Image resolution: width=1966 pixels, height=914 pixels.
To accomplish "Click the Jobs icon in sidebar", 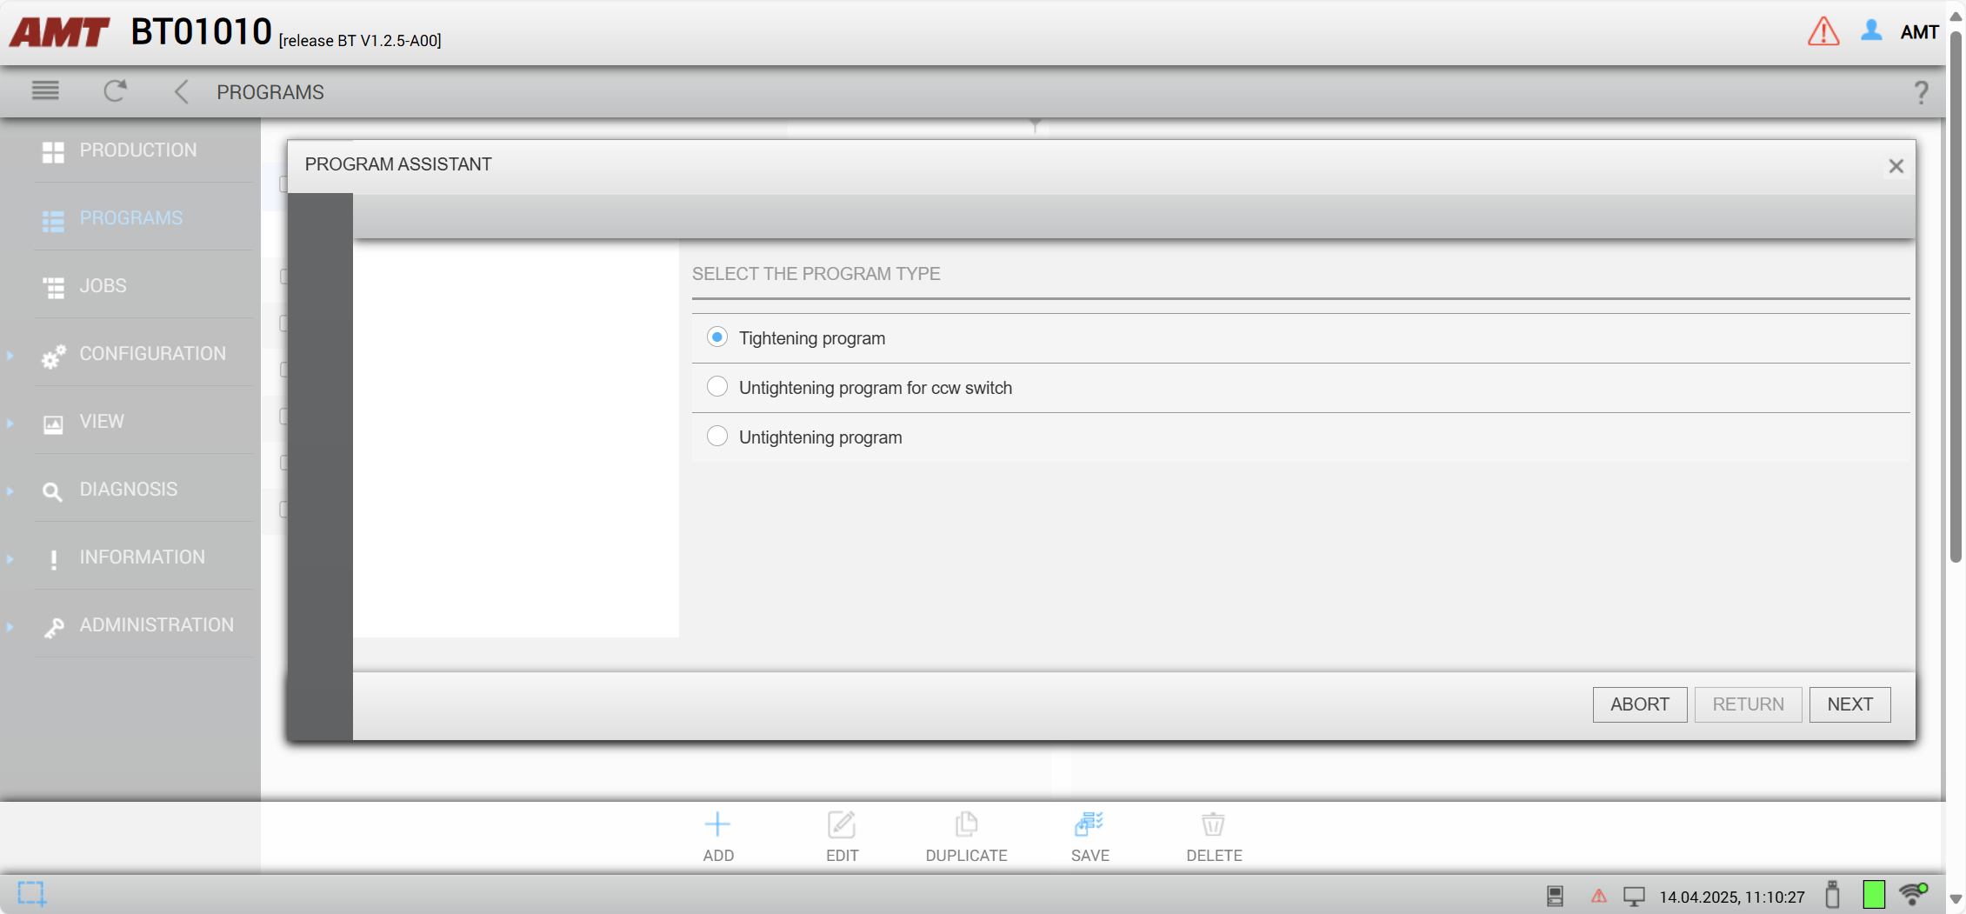I will coord(53,287).
